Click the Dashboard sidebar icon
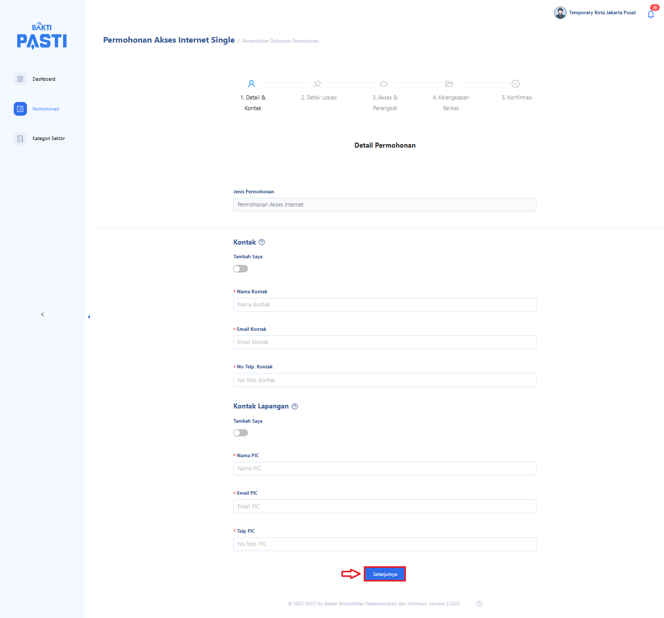664x618 pixels. (20, 79)
